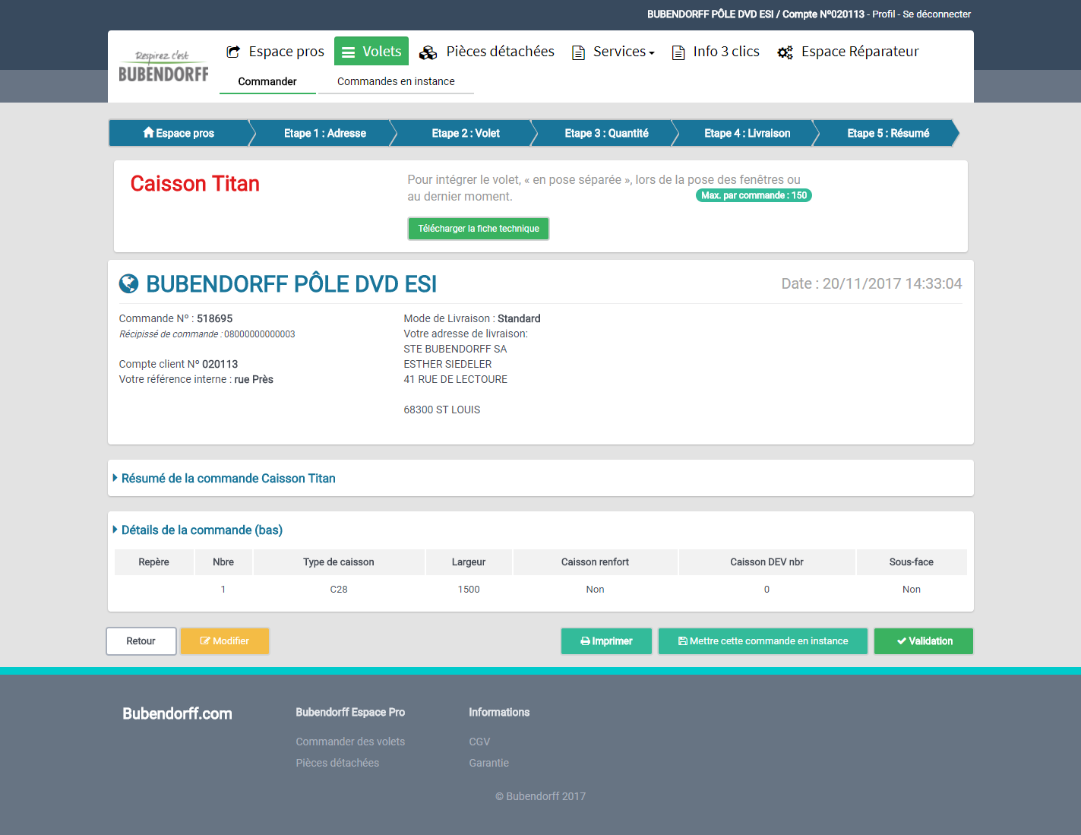Log out via Se déconnecter link
Screen dimensions: 1081x835
coord(936,14)
